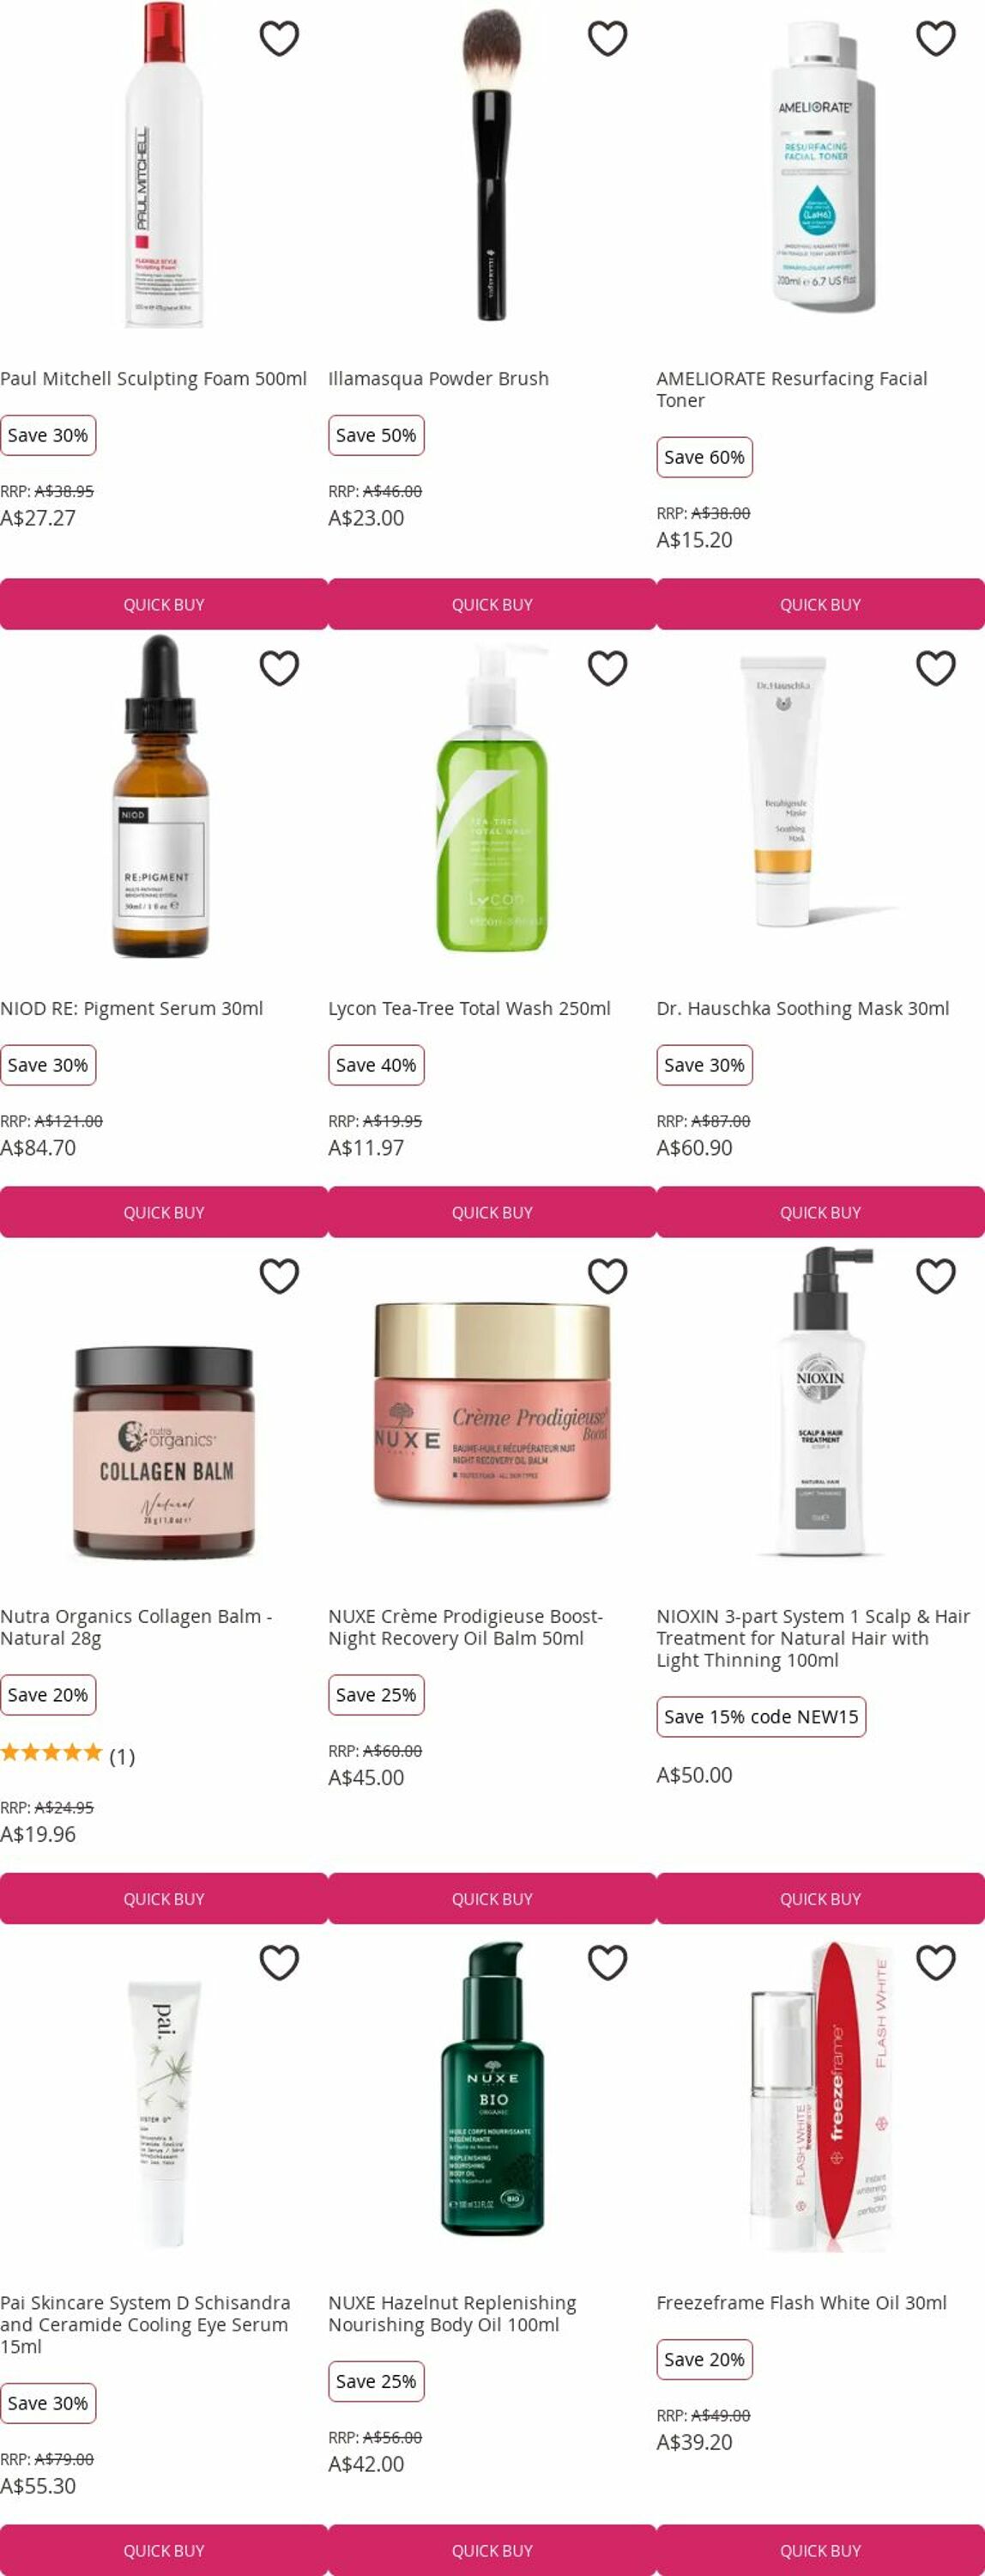Toggle wishlist heart for Lycon Tea-Tree Wash
Image resolution: width=985 pixels, height=2576 pixels.
click(x=607, y=668)
